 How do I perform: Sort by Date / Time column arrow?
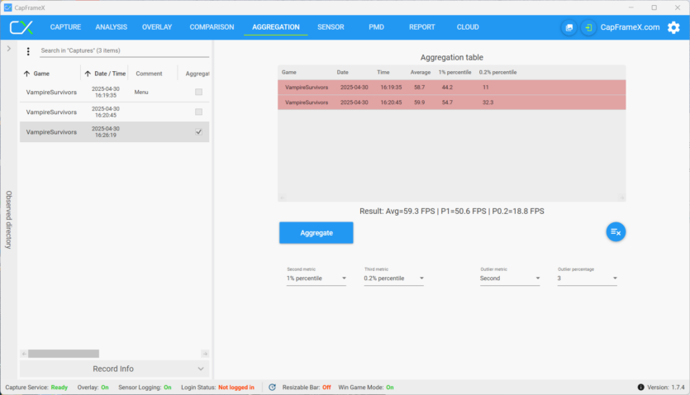click(88, 74)
